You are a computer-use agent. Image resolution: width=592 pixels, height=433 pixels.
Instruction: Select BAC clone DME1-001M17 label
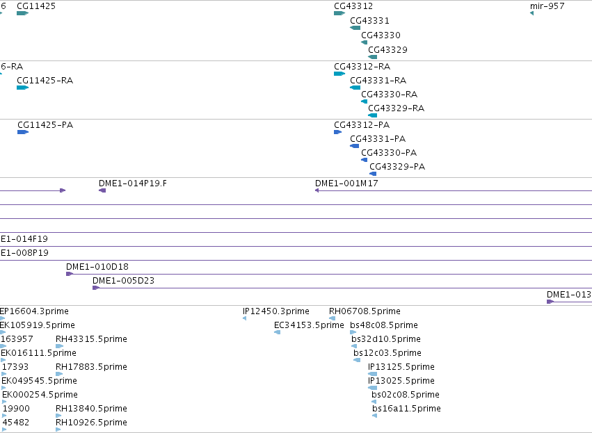click(346, 183)
